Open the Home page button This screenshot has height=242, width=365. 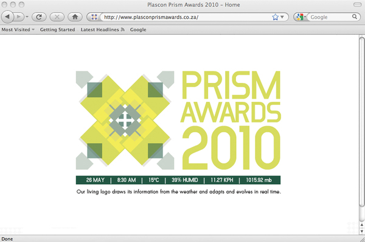click(75, 17)
